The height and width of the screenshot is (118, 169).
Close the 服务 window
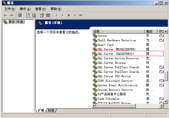[x=166, y=3]
